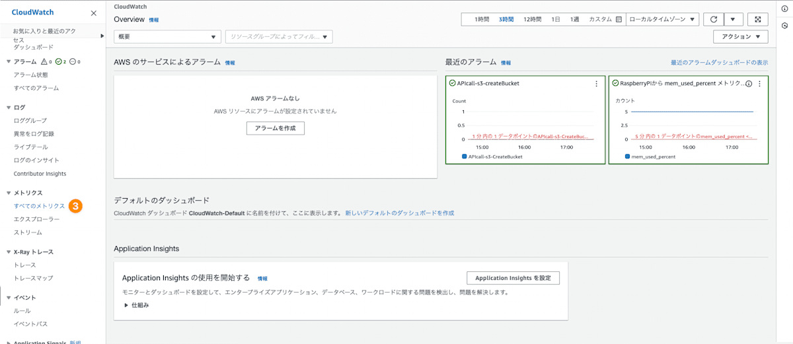Viewport: 793px width, 344px height.
Task: Open APIcall-s3-createBucket alarm options menu
Action: pyautogui.click(x=596, y=84)
